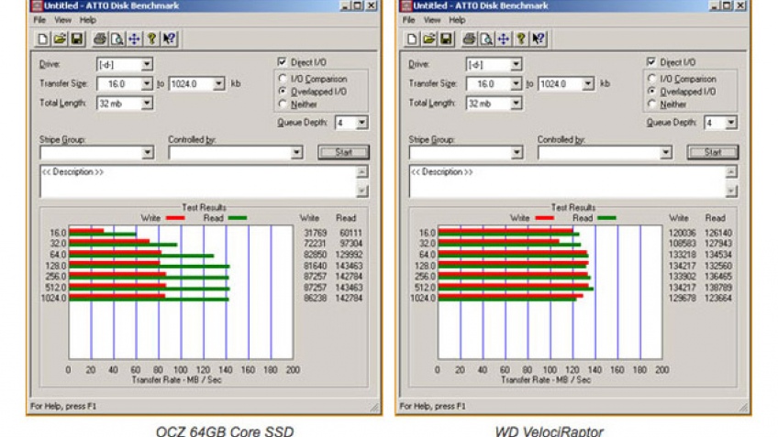Open Transfer Size 1024.0 dropdown in left window
The image size is (778, 437).
pos(218,83)
